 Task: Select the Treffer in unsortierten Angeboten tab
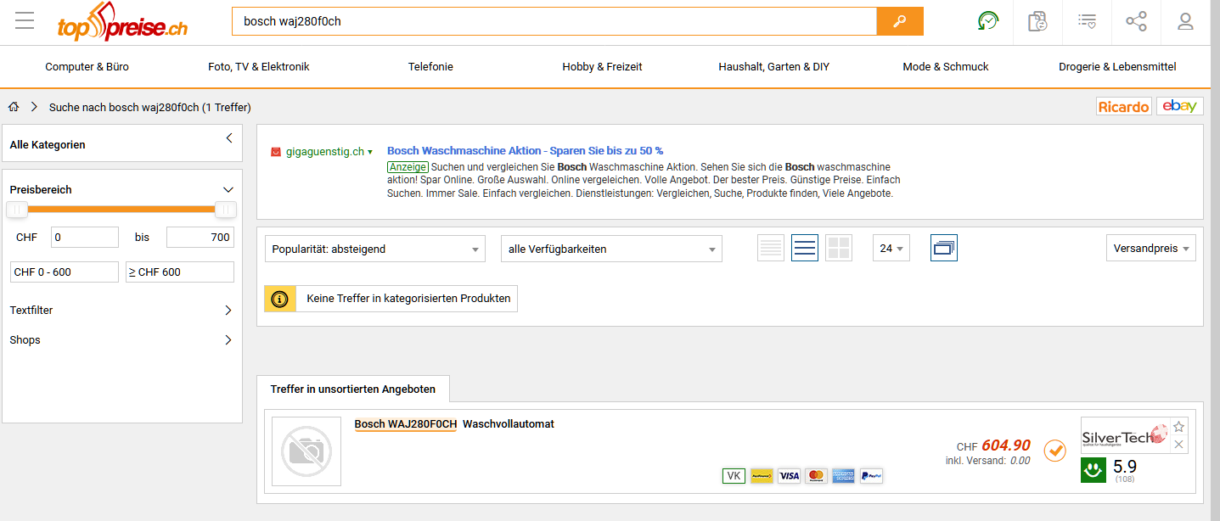click(353, 389)
